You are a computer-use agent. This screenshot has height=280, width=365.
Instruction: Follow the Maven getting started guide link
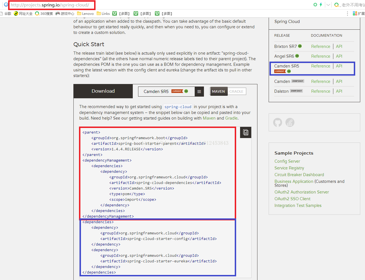coord(209,118)
